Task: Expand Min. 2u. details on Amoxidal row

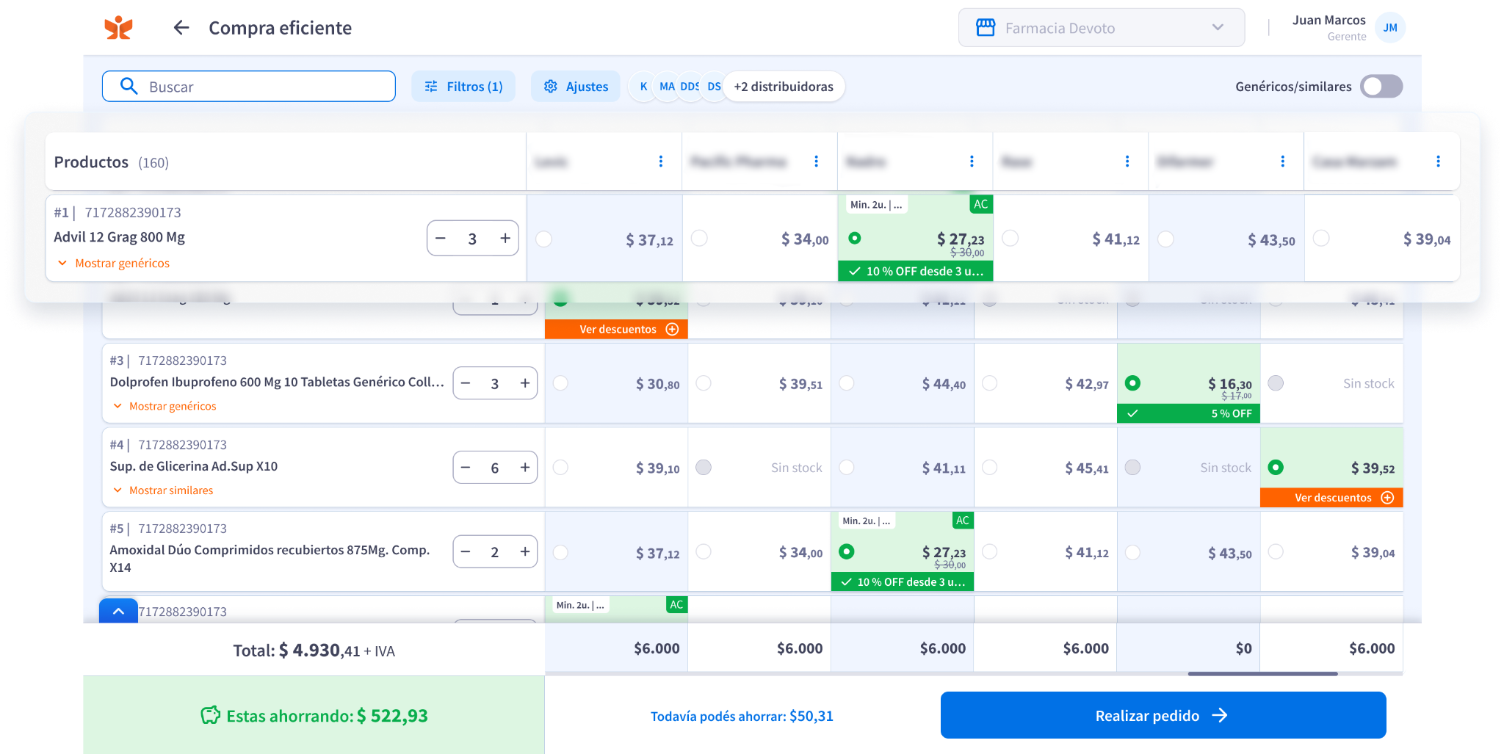Action: (x=867, y=521)
